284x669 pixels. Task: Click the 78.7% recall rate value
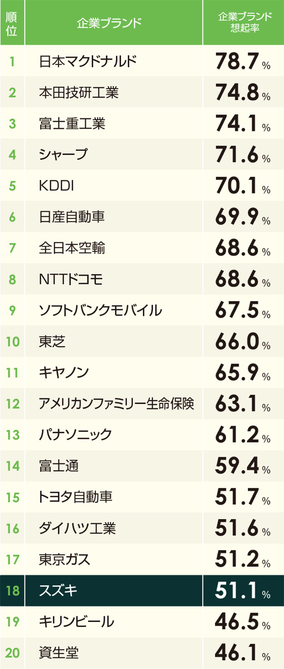click(243, 61)
